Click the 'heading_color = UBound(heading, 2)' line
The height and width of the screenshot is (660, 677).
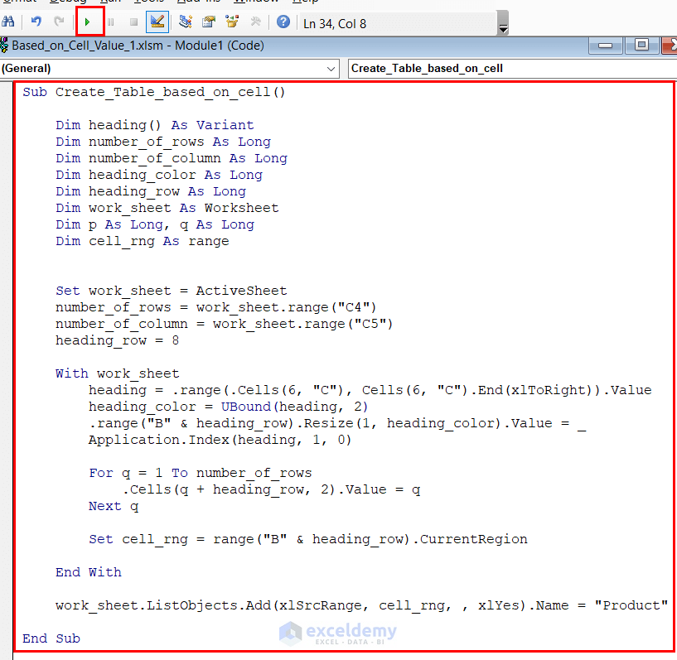point(228,407)
